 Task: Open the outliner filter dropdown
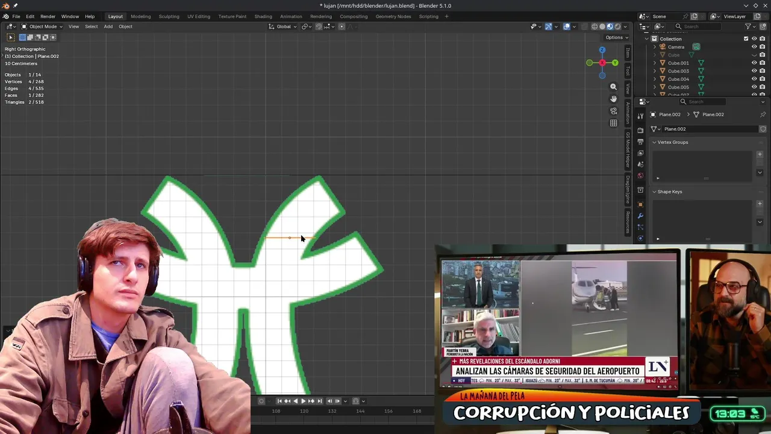point(751,27)
